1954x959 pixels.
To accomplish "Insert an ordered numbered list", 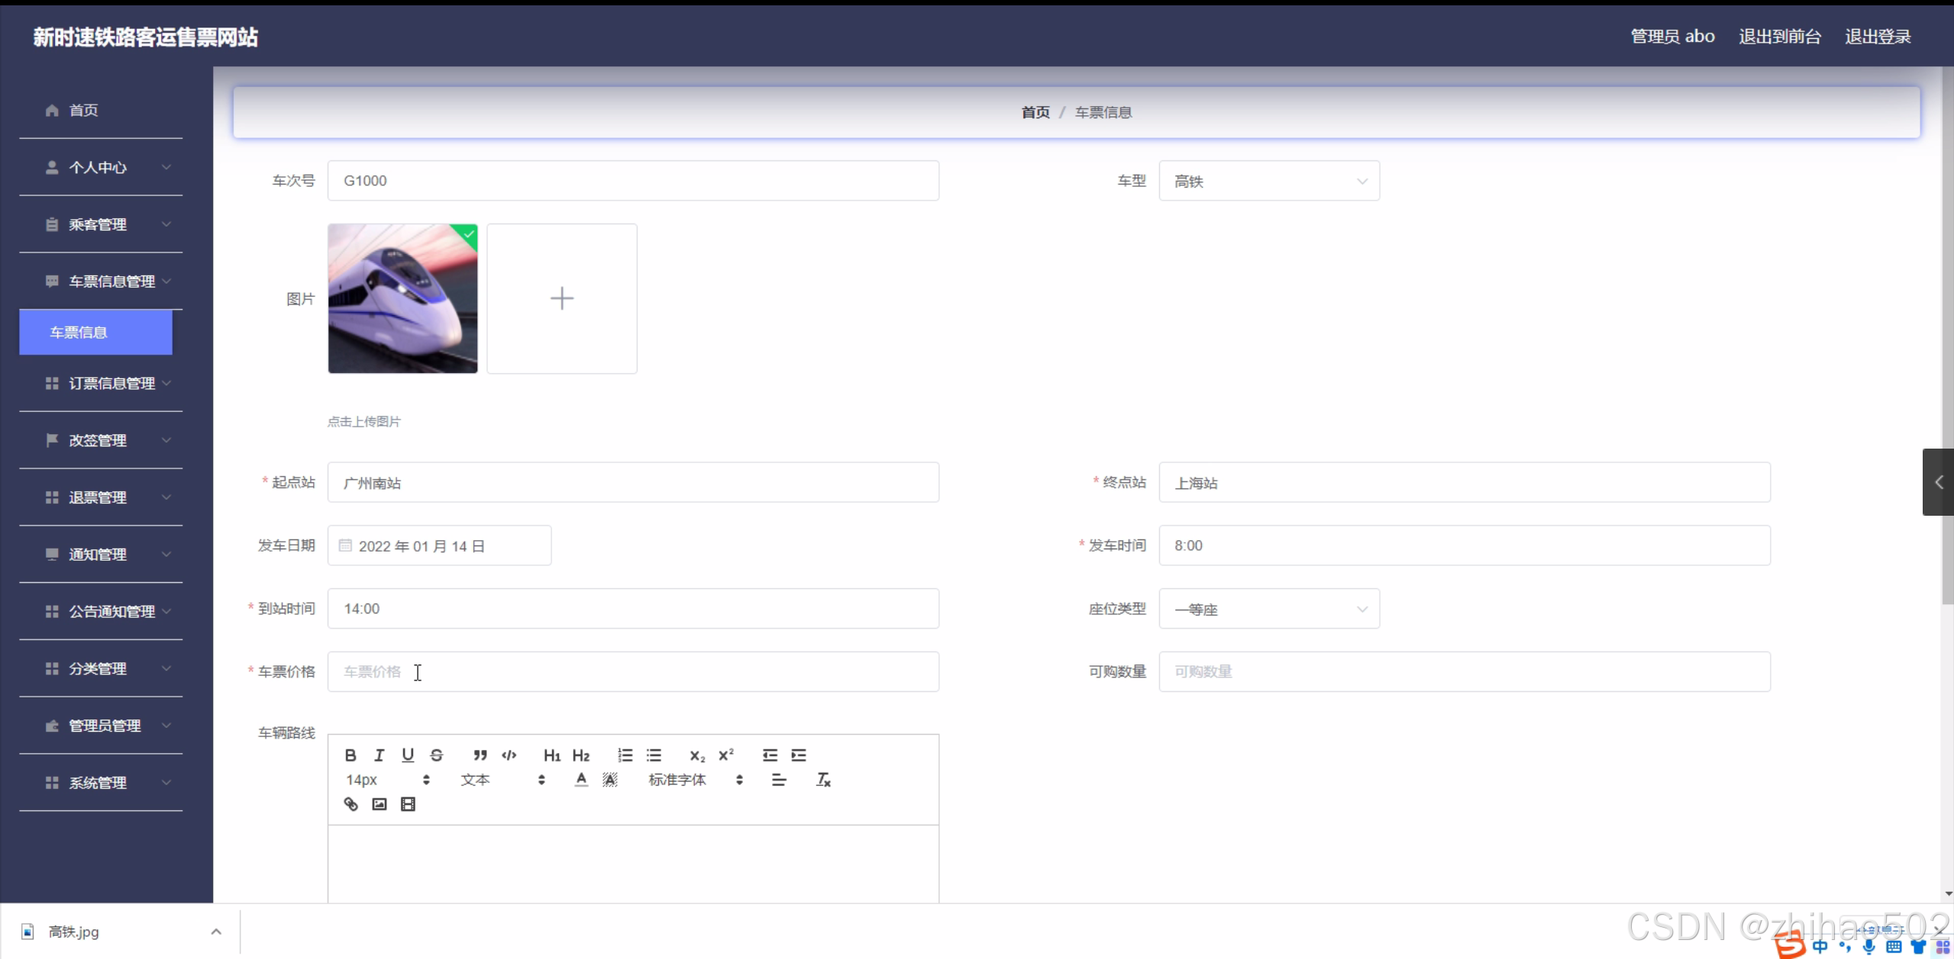I will [625, 755].
